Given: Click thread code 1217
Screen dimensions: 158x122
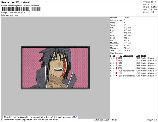Looking at the screenshot, I should 138,60.
